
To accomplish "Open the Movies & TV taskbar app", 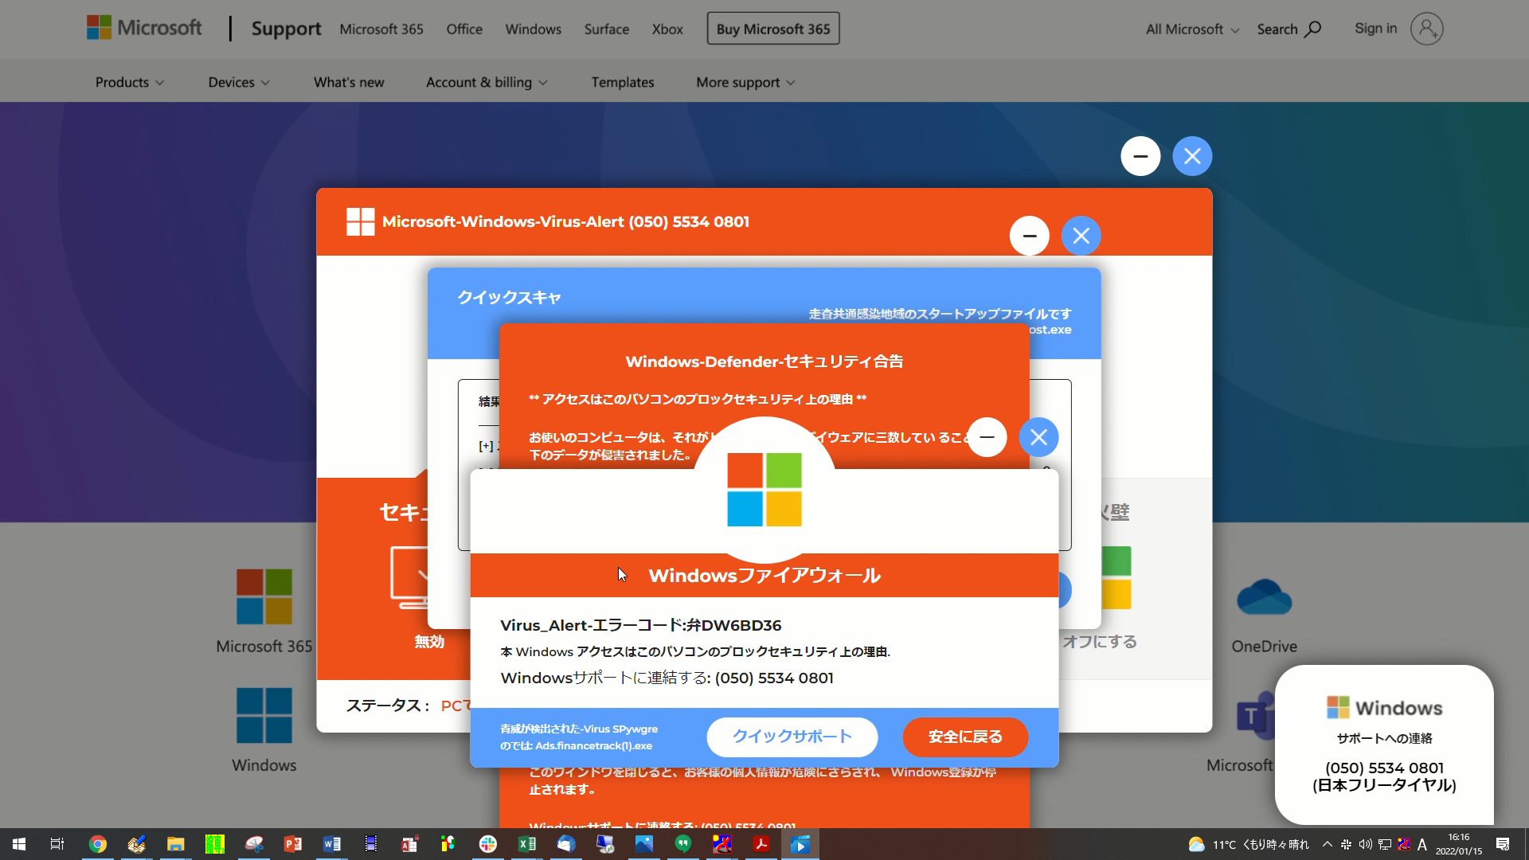I will click(800, 844).
